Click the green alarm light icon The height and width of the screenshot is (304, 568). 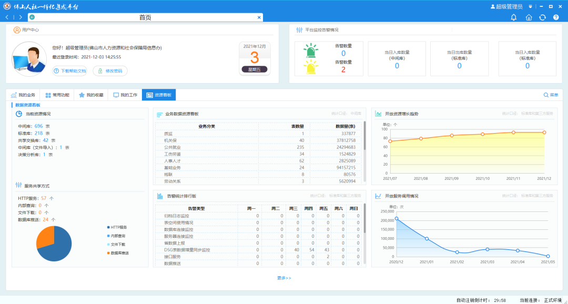coord(311,51)
